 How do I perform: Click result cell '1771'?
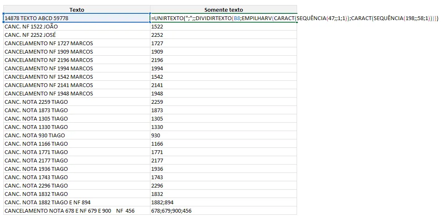click(x=224, y=152)
